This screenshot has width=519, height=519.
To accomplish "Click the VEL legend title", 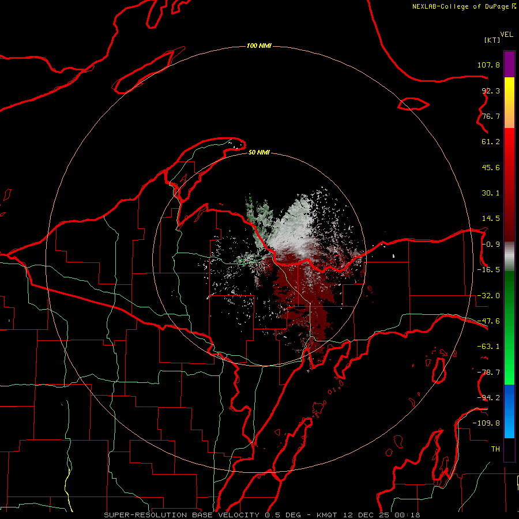I will [x=506, y=35].
